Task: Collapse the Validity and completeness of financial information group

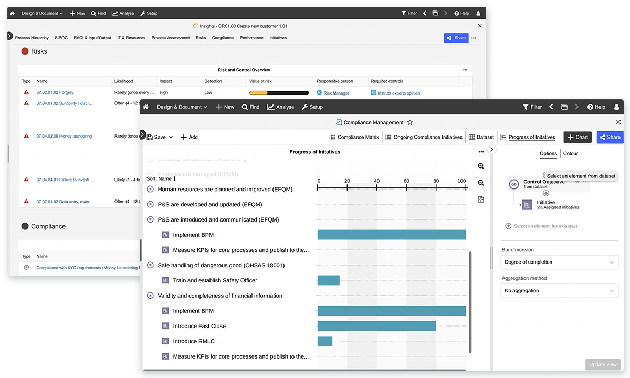Action: point(151,296)
